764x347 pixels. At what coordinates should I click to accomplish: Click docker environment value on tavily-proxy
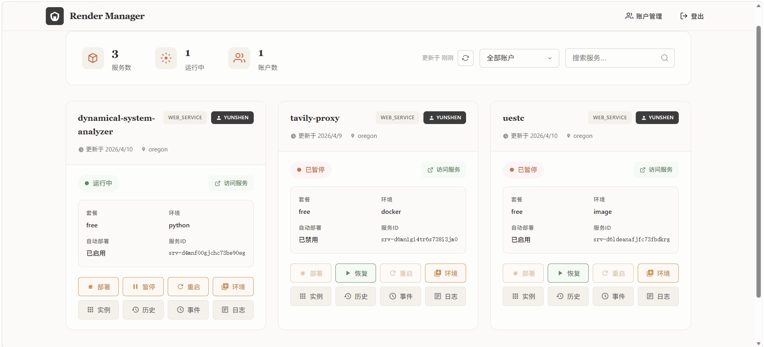391,212
